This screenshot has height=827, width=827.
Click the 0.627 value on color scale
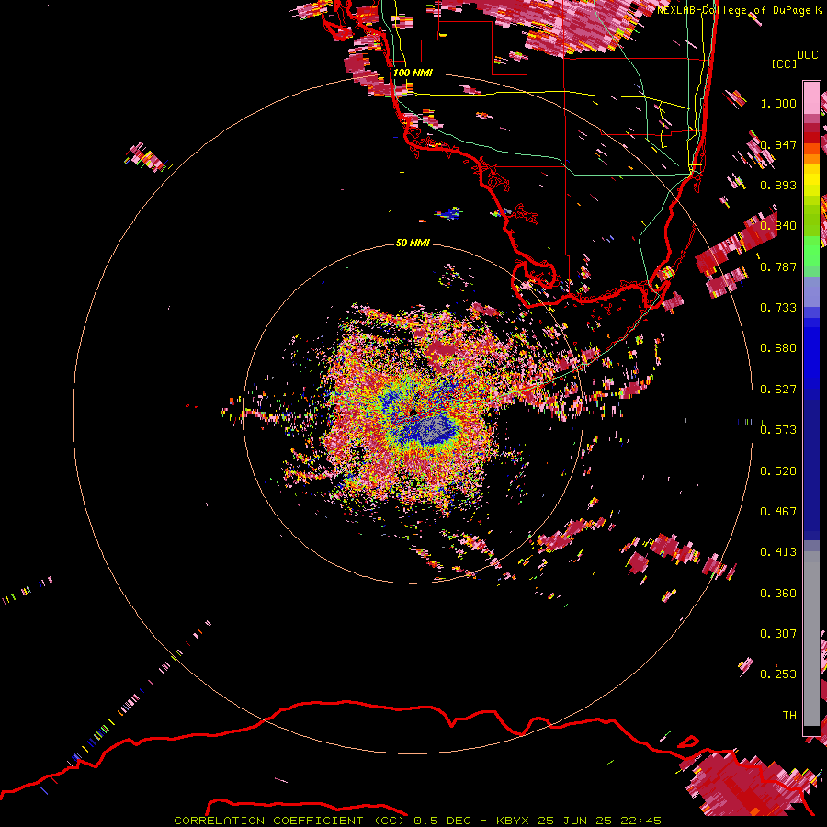pos(778,389)
